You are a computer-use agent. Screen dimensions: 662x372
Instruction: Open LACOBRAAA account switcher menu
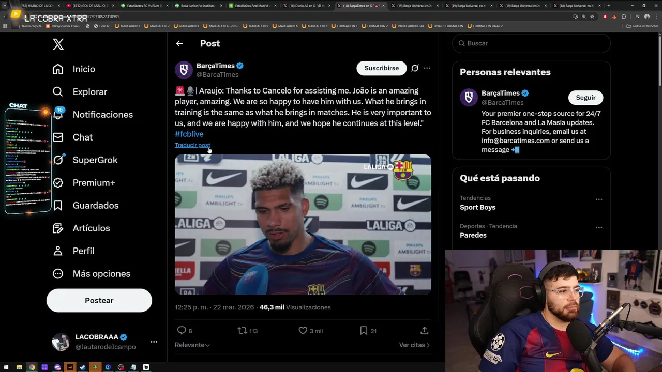[154, 342]
